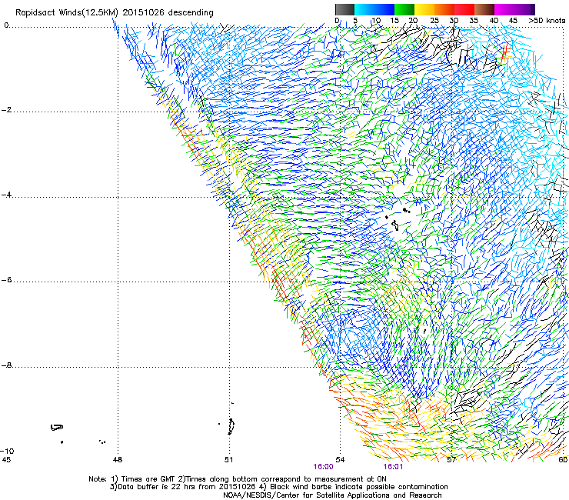
Task: Click the black island cluster near -4.5 latitude
Action: (398, 218)
